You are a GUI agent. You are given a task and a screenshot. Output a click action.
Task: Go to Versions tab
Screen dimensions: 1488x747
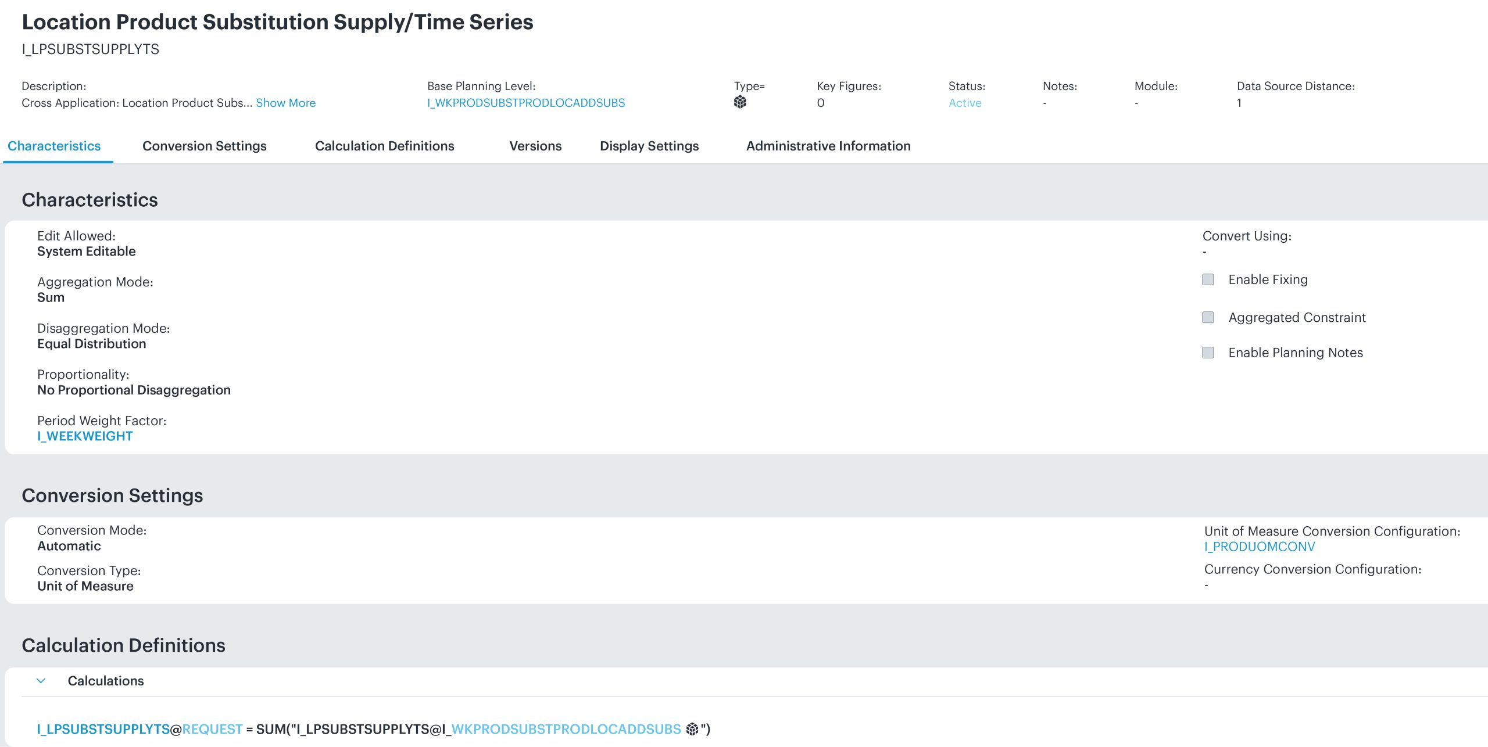[x=535, y=146]
